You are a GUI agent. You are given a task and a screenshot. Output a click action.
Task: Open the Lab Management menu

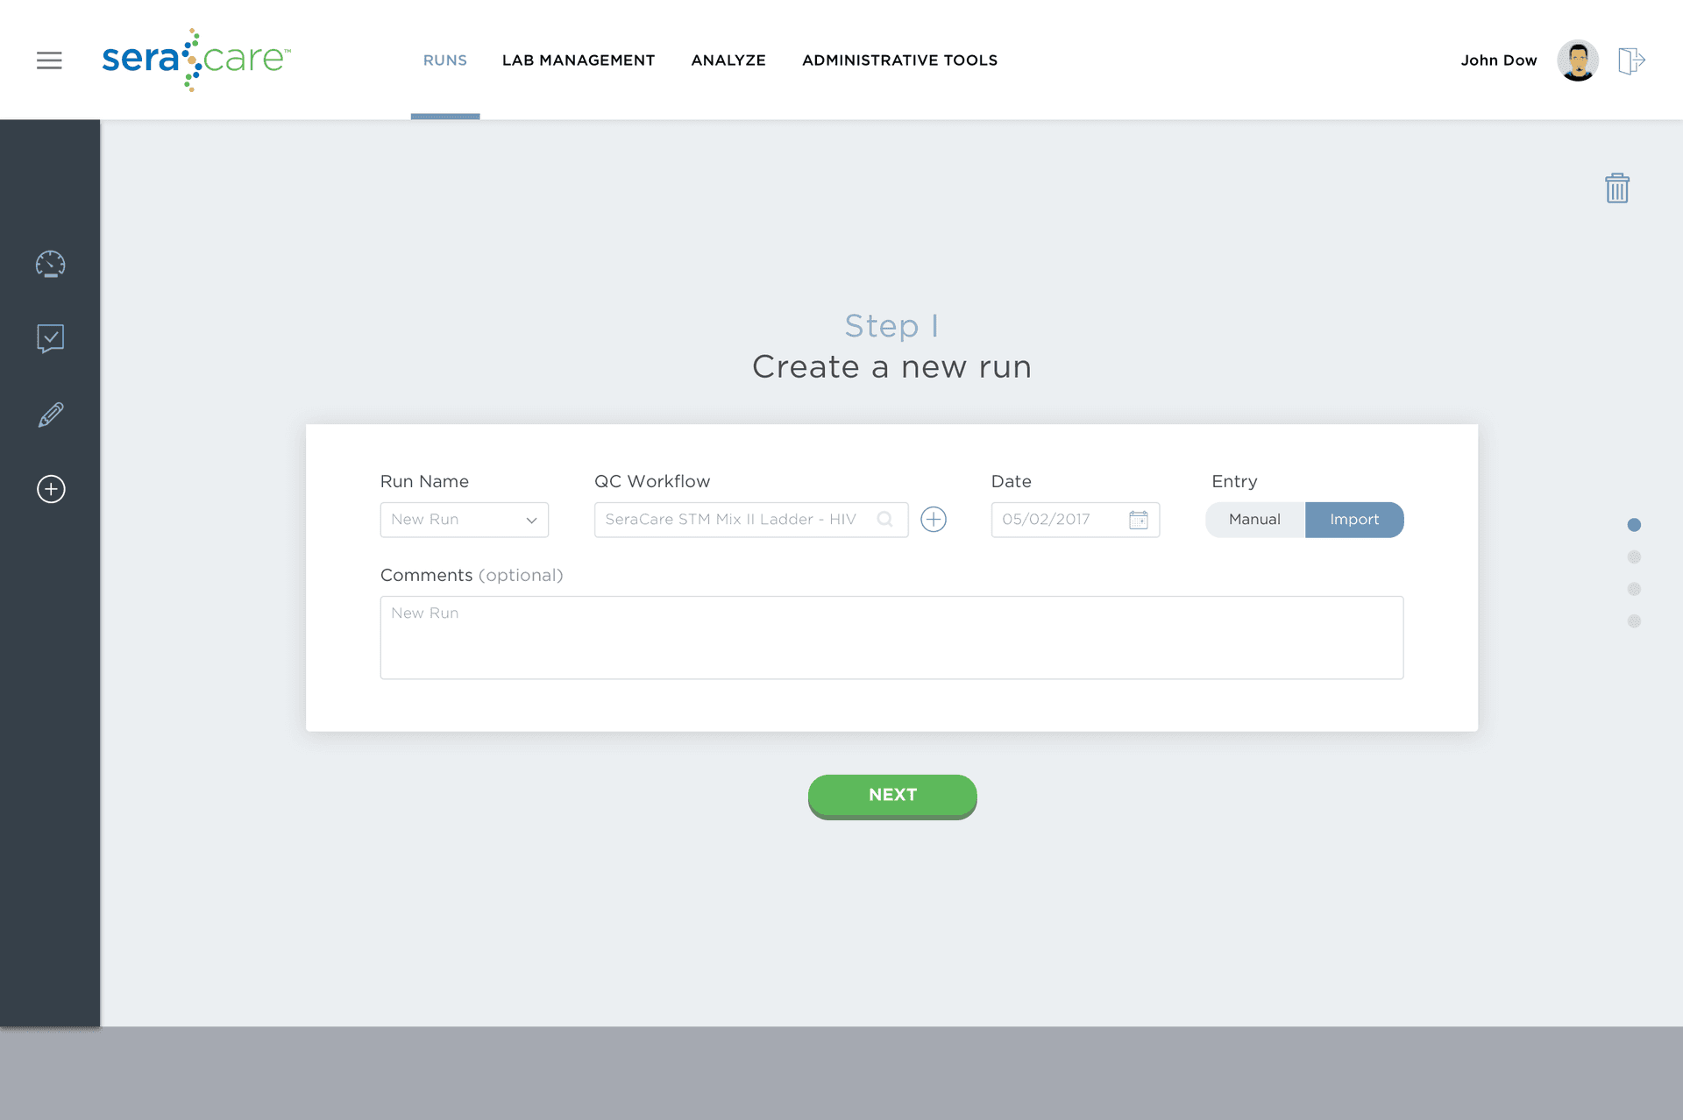[x=579, y=60]
